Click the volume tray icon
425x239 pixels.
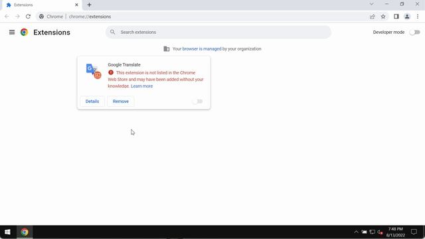coord(380,232)
